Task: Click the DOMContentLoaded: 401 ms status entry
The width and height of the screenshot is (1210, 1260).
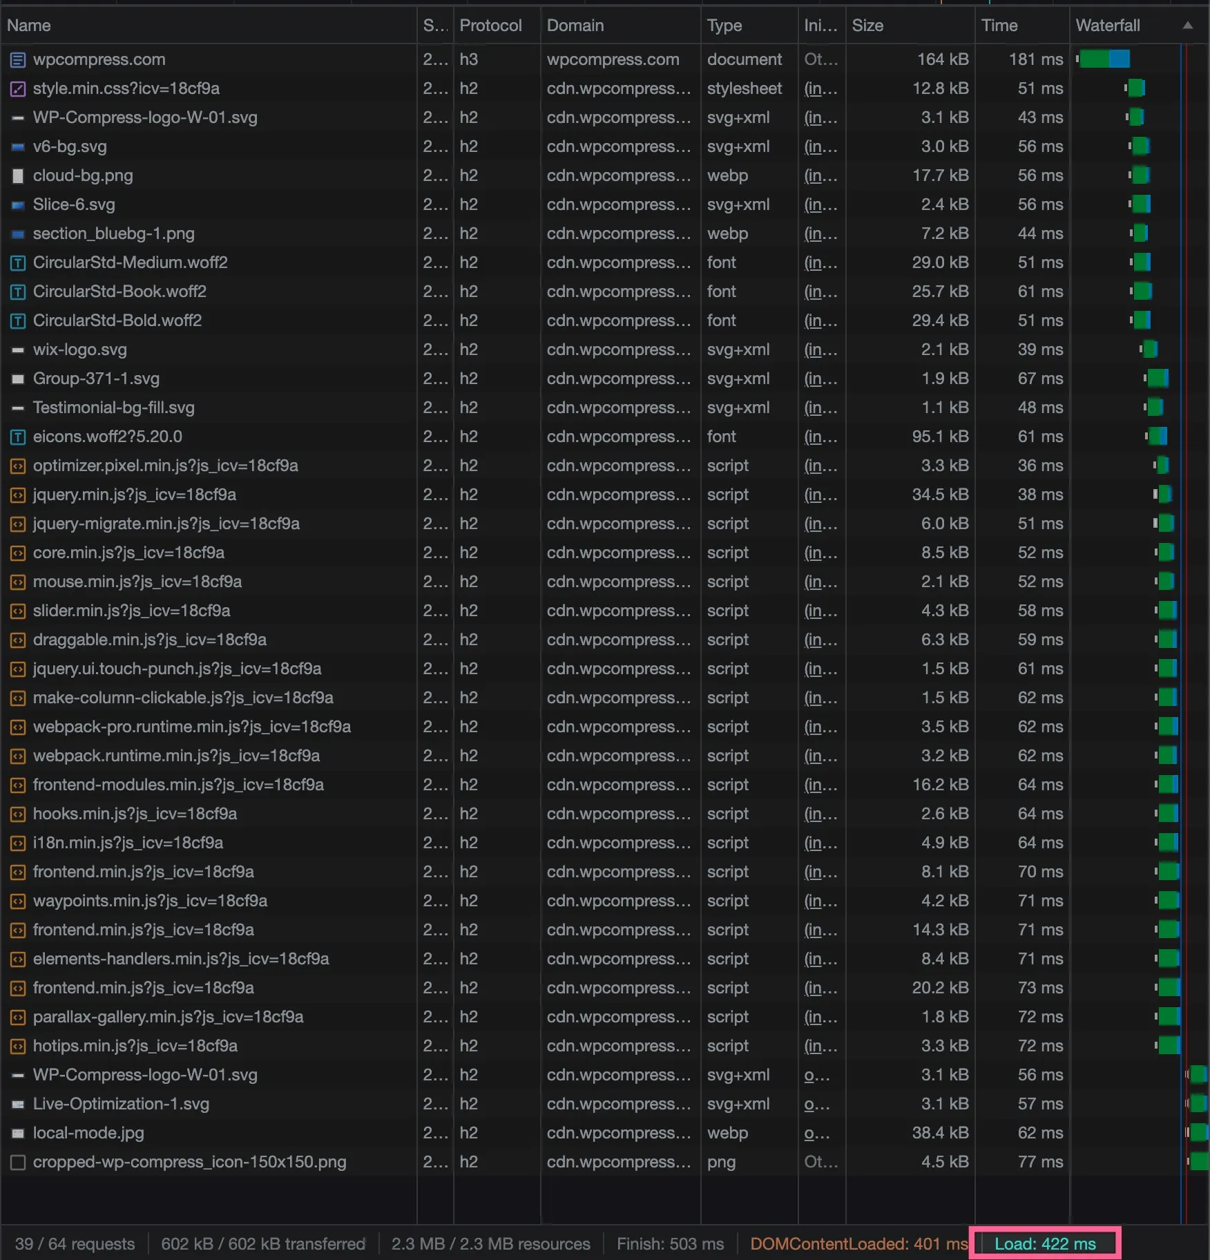Action: pyautogui.click(x=859, y=1244)
